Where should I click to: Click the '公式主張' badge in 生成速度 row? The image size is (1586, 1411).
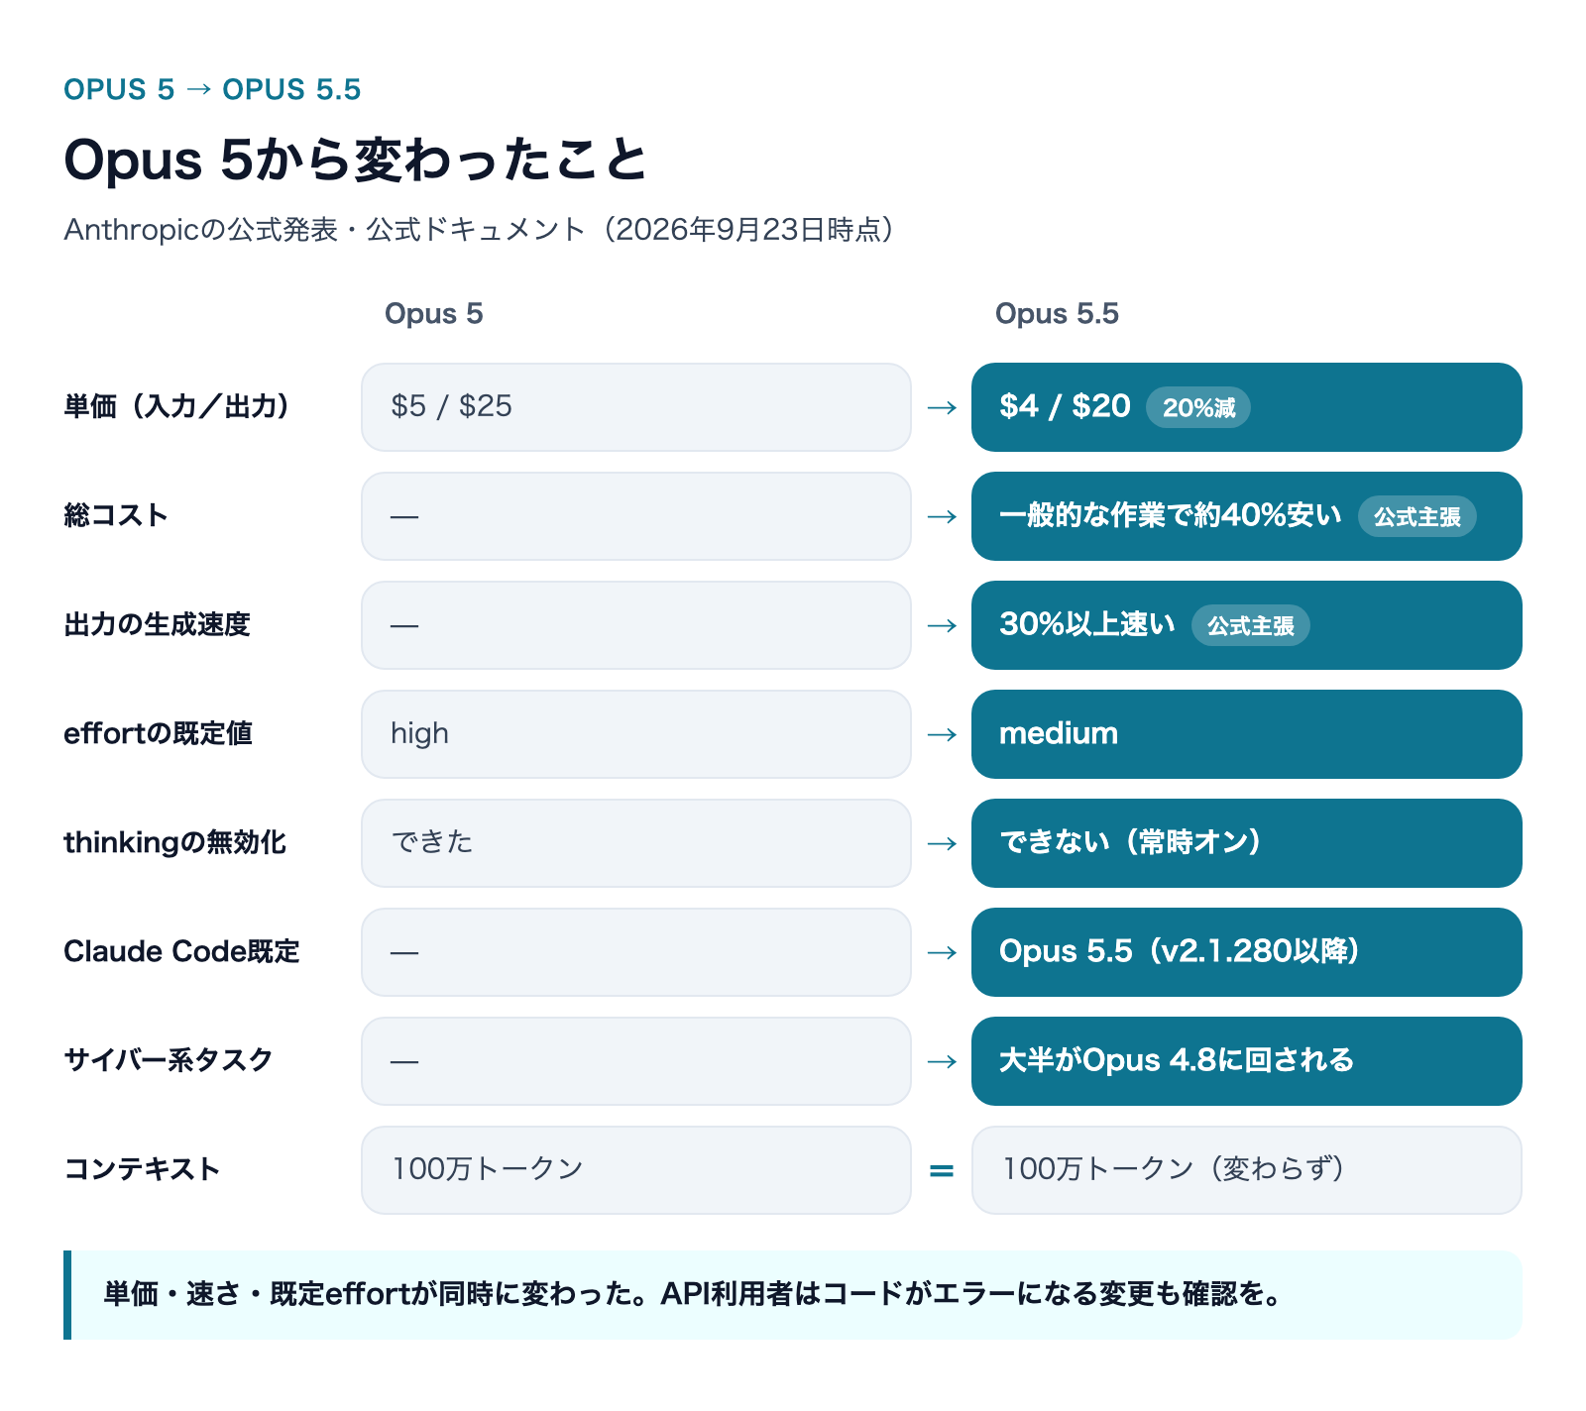(1250, 625)
